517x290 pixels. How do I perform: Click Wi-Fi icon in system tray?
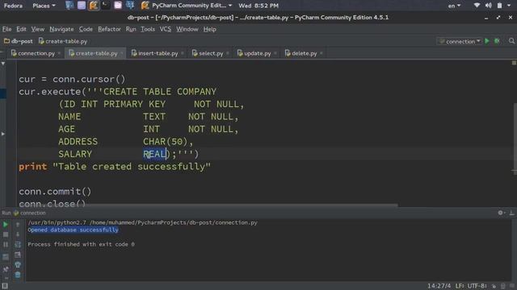tap(477, 6)
